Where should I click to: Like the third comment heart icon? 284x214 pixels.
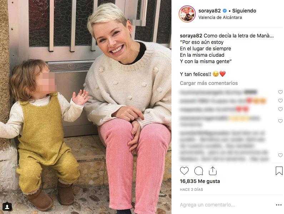280,109
